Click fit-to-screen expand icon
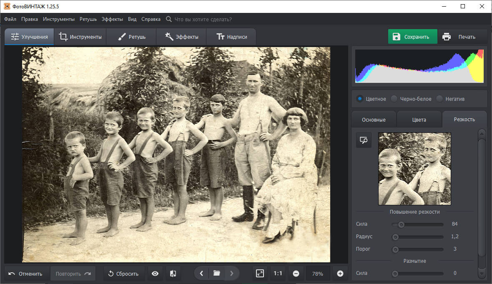The height and width of the screenshot is (284, 492). (260, 274)
